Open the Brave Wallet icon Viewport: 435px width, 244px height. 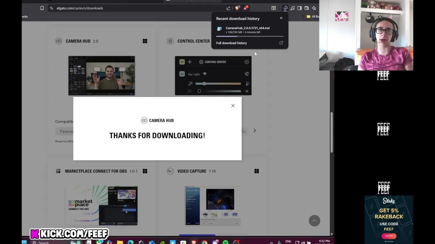[x=307, y=8]
